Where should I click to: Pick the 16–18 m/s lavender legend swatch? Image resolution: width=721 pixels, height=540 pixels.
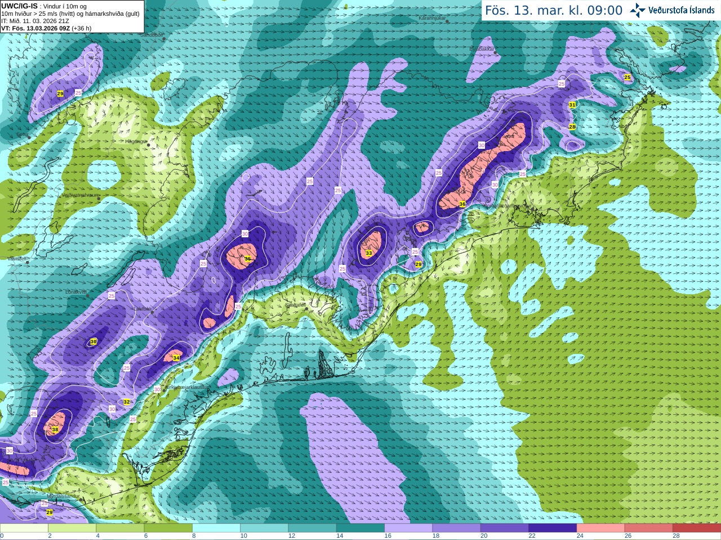tap(408, 528)
